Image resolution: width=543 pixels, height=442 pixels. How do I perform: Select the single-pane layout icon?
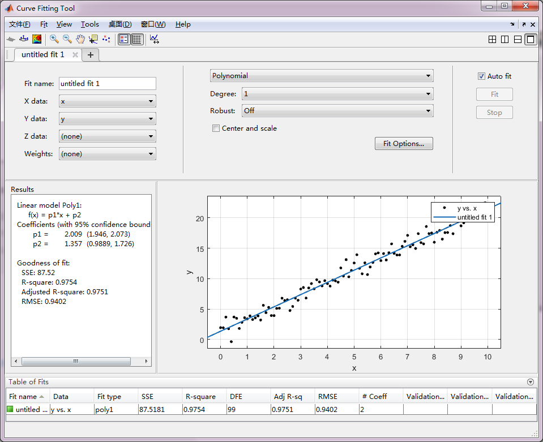point(531,40)
